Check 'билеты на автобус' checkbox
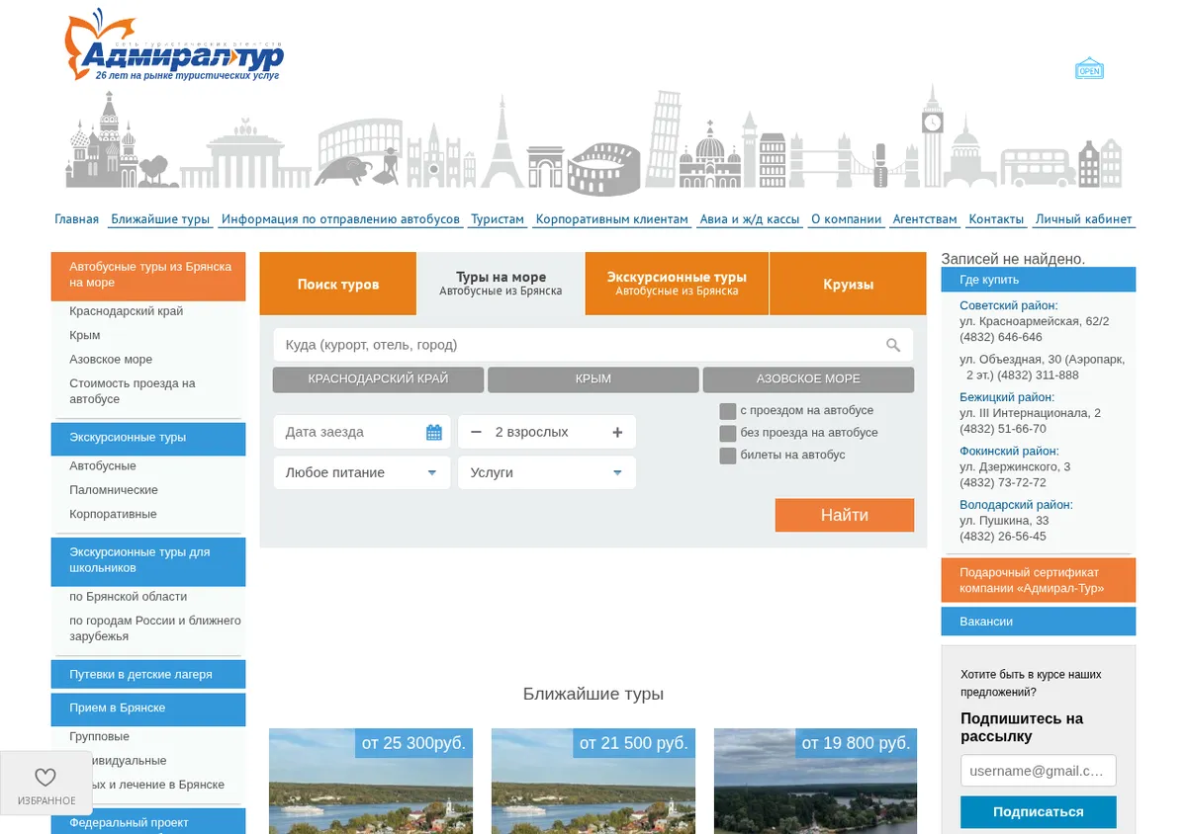 728,456
